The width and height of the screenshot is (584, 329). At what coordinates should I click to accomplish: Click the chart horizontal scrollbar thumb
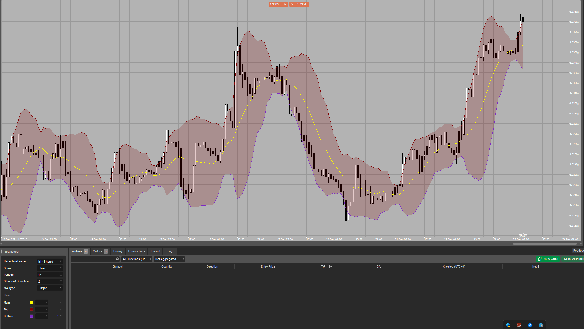545,243
